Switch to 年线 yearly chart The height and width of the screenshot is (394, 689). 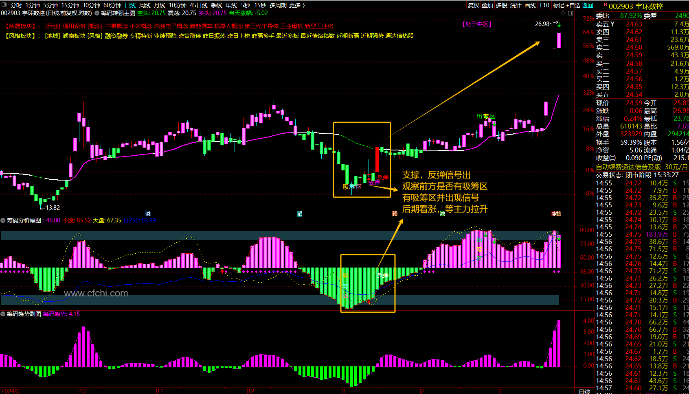(231, 5)
